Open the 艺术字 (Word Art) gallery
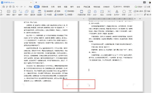Viewport: 152px width, 93px height. [117, 13]
